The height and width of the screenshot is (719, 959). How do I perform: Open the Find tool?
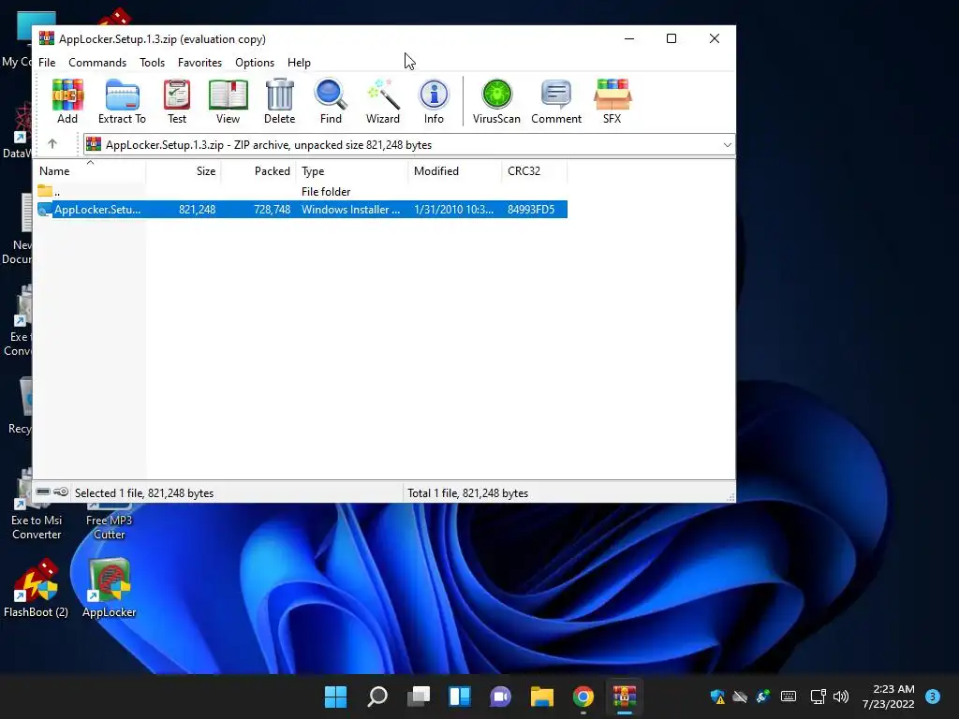pos(331,101)
